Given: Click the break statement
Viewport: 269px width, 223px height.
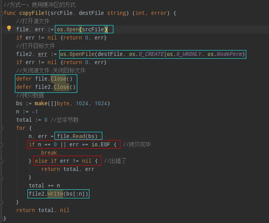Looking at the screenshot, I should 49,153.
